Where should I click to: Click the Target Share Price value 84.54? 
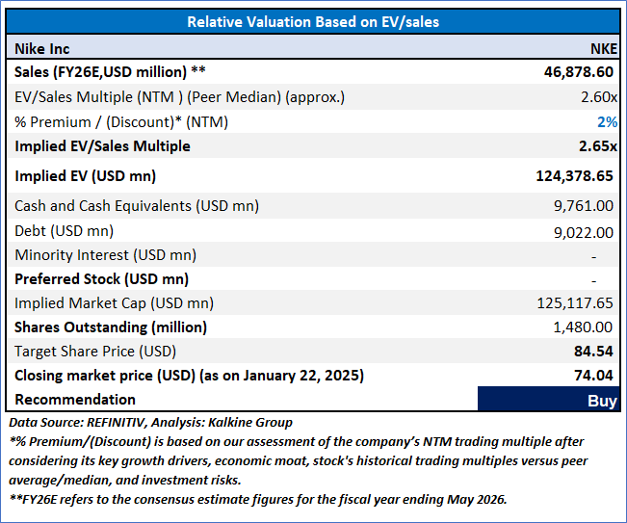[593, 351]
